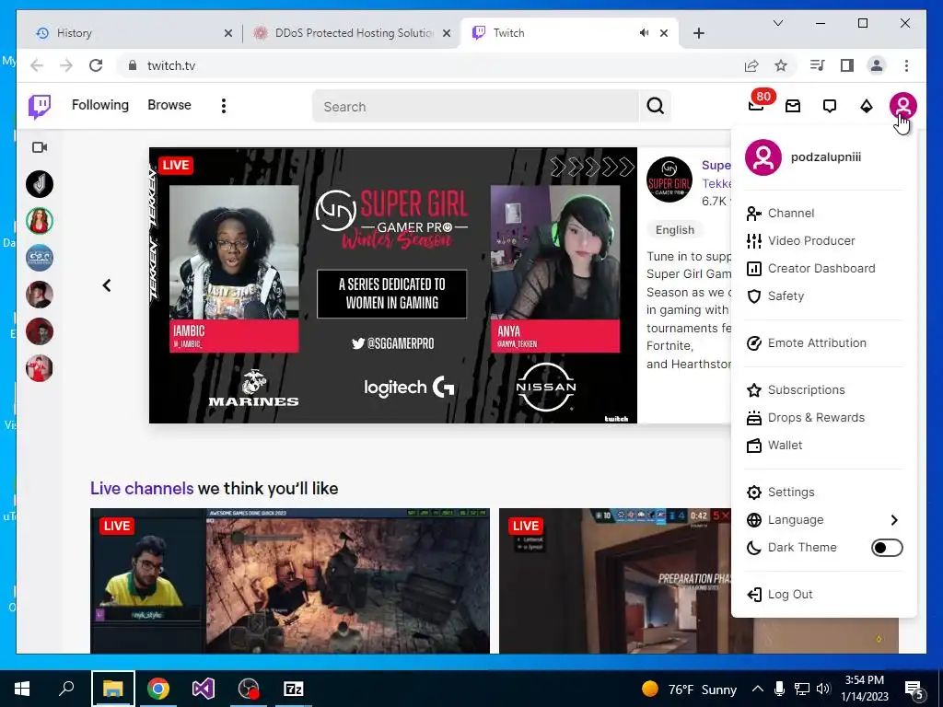Viewport: 943px width, 707px height.
Task: Open Visual Studio from the taskbar
Action: (x=204, y=689)
